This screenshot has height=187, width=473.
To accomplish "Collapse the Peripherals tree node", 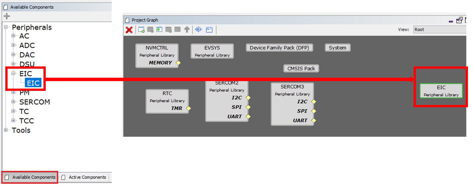I will (x=6, y=27).
